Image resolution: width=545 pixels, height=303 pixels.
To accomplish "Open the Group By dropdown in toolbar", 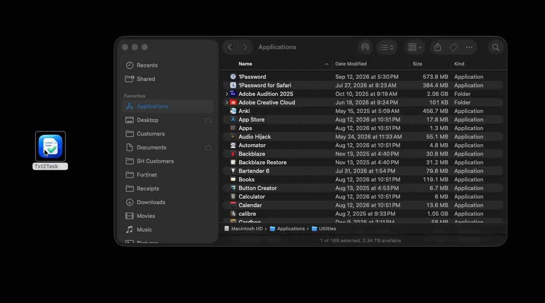I will click(x=415, y=48).
